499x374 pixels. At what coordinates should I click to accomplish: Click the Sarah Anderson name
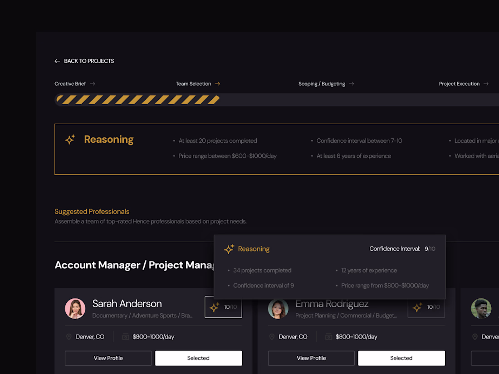click(x=127, y=304)
